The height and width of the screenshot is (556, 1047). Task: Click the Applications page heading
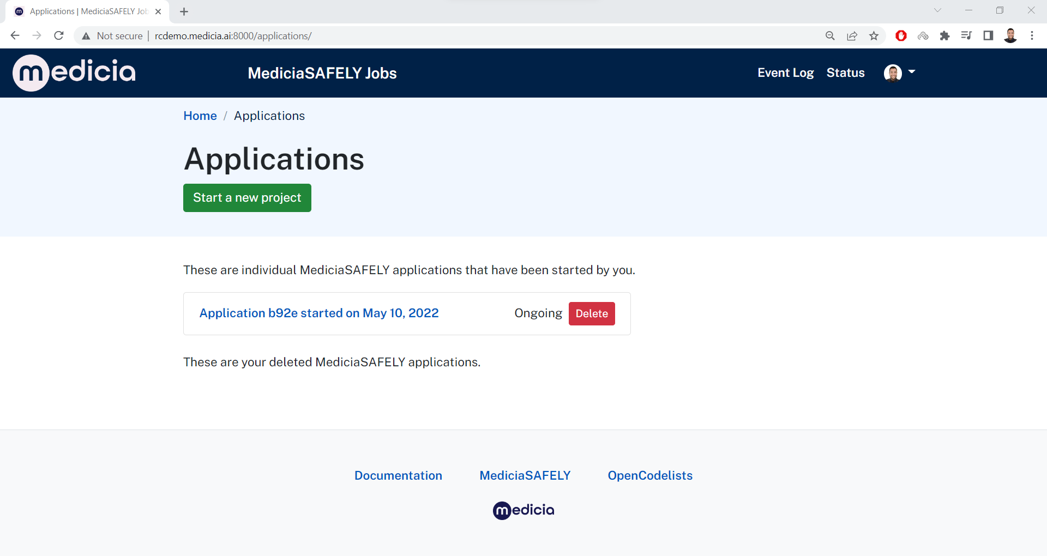[x=274, y=159]
